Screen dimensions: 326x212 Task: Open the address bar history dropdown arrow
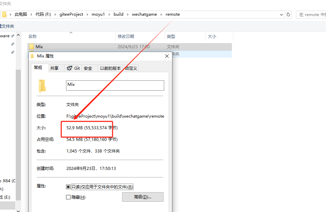[x=281, y=15]
